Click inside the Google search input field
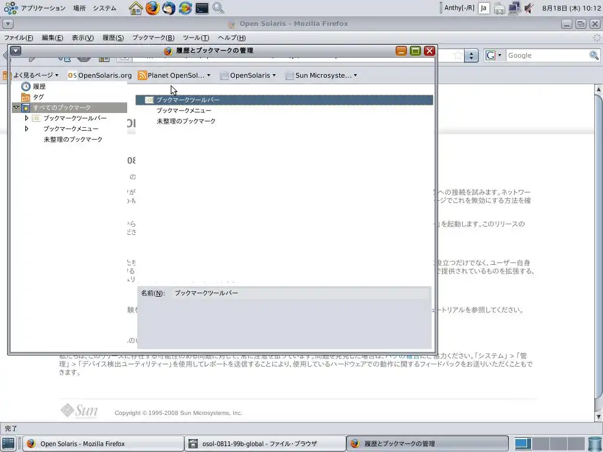603x452 pixels. point(547,55)
